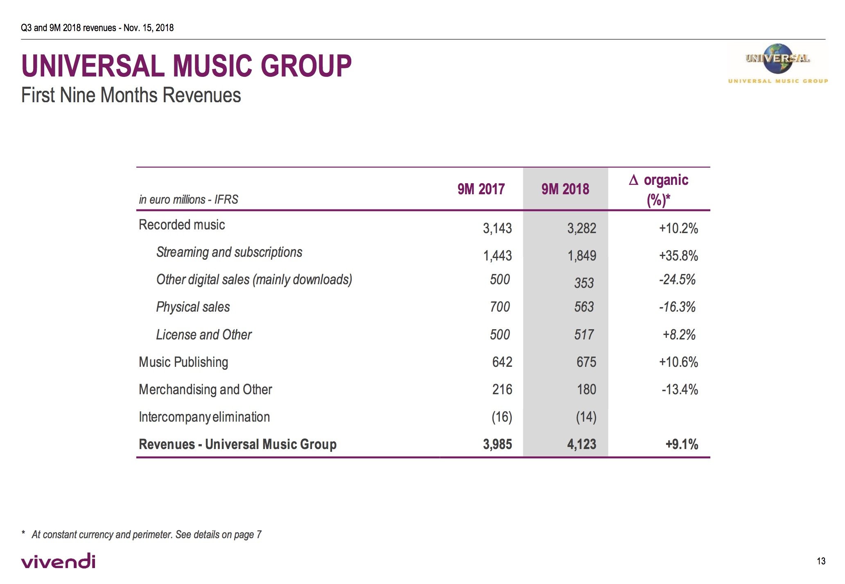Select the 'Streaming and subscriptions' row label
Viewport: 845px width, 584px height.
click(x=229, y=252)
